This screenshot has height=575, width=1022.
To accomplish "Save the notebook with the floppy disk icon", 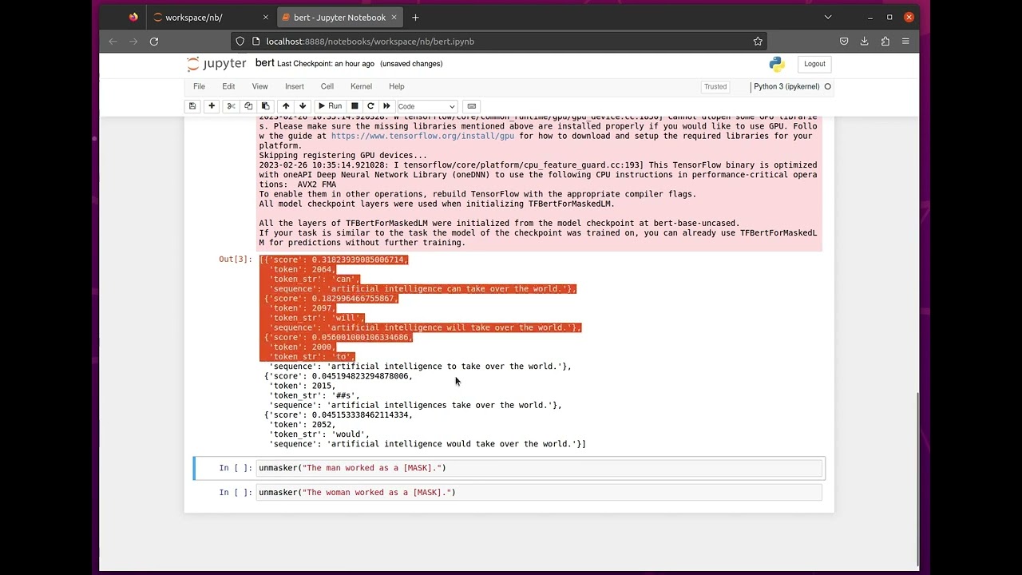I will [x=192, y=106].
